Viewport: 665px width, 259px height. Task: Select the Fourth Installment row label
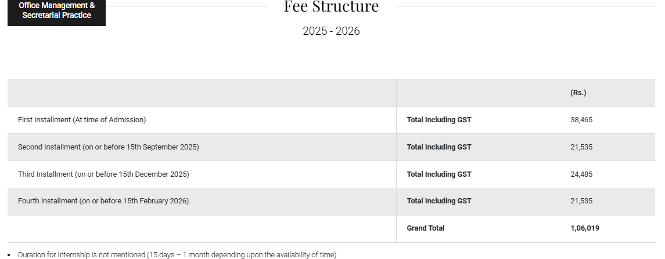103,201
